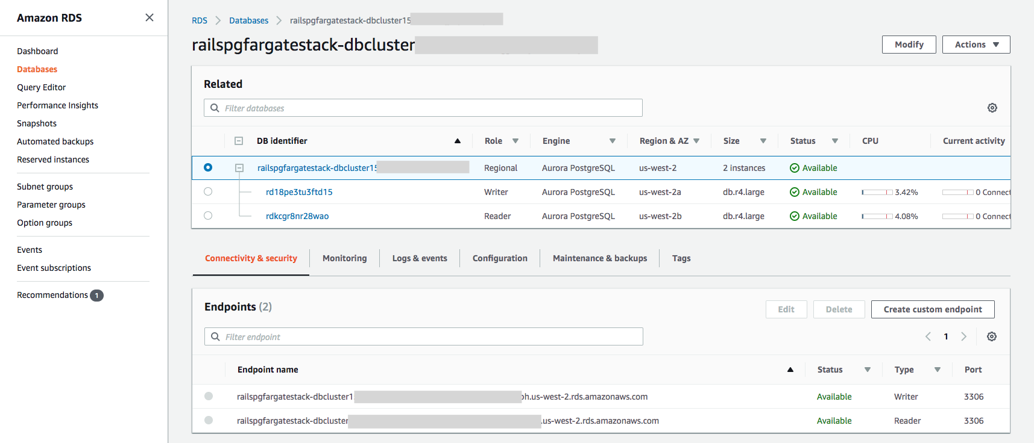Go to next page of endpoints

(964, 336)
